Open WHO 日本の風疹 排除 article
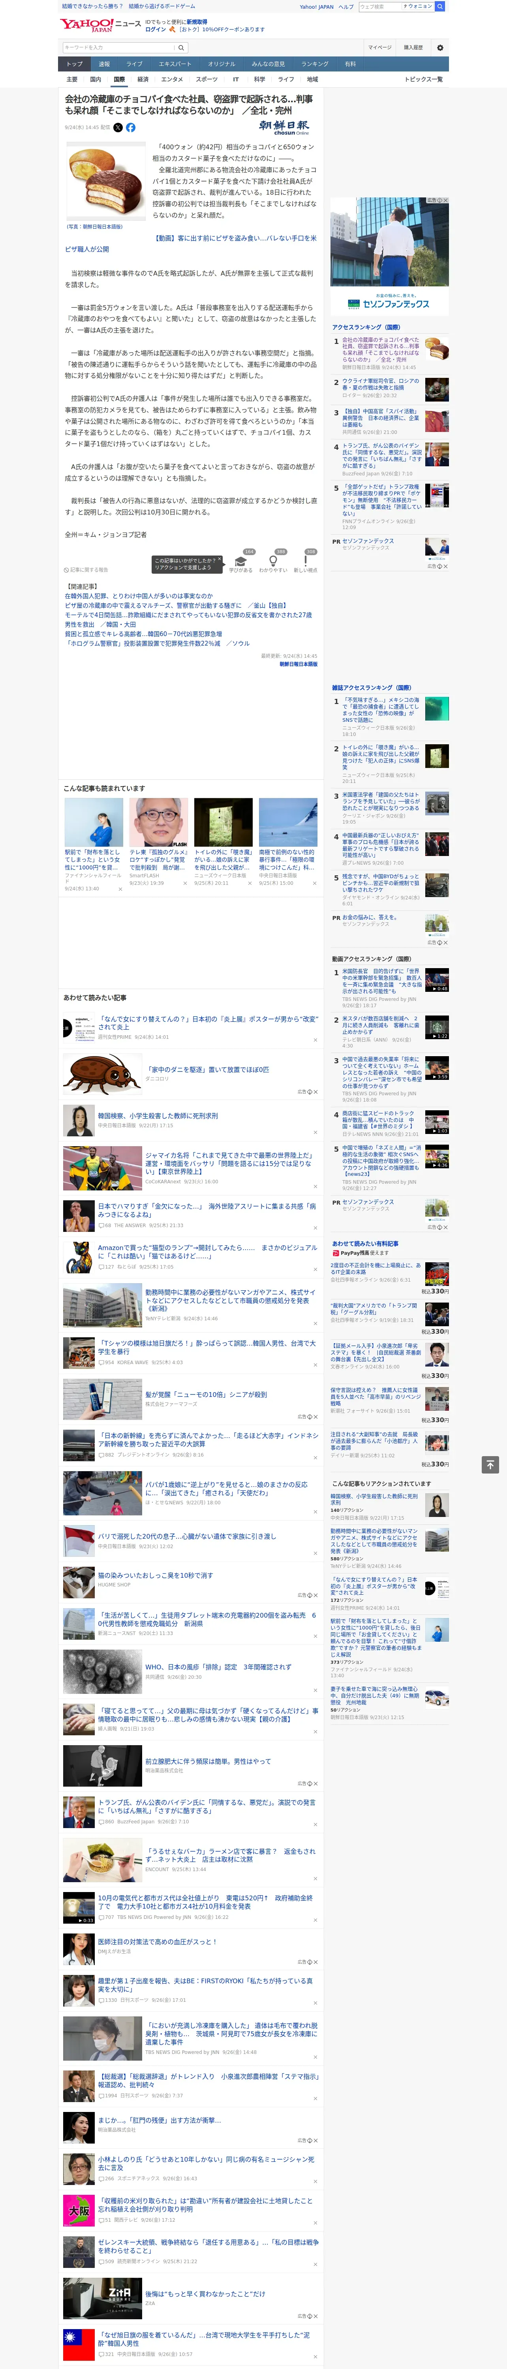 click(217, 1666)
